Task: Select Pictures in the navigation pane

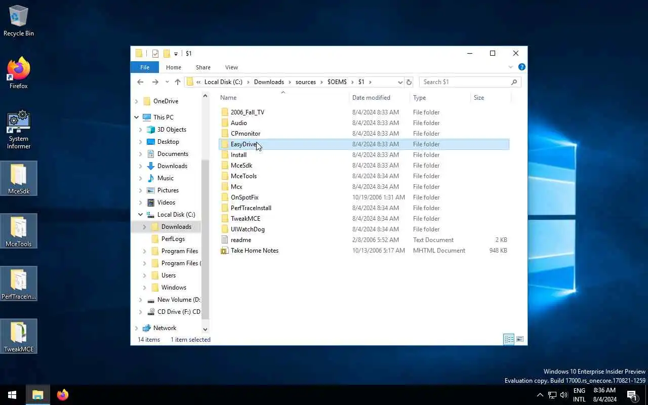Action: click(x=168, y=190)
